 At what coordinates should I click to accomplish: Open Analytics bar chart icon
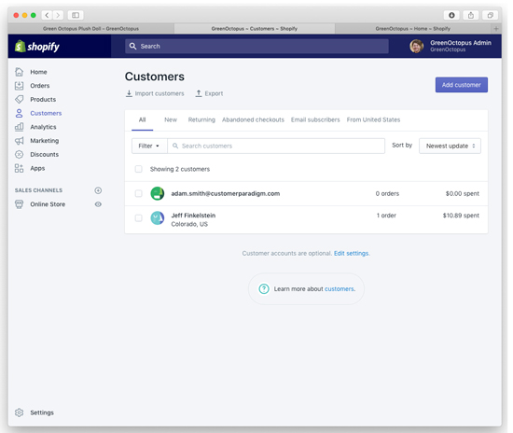[x=19, y=127]
